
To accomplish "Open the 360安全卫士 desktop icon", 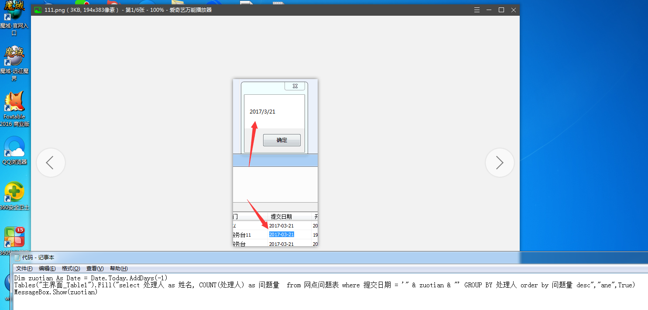I will [x=14, y=196].
